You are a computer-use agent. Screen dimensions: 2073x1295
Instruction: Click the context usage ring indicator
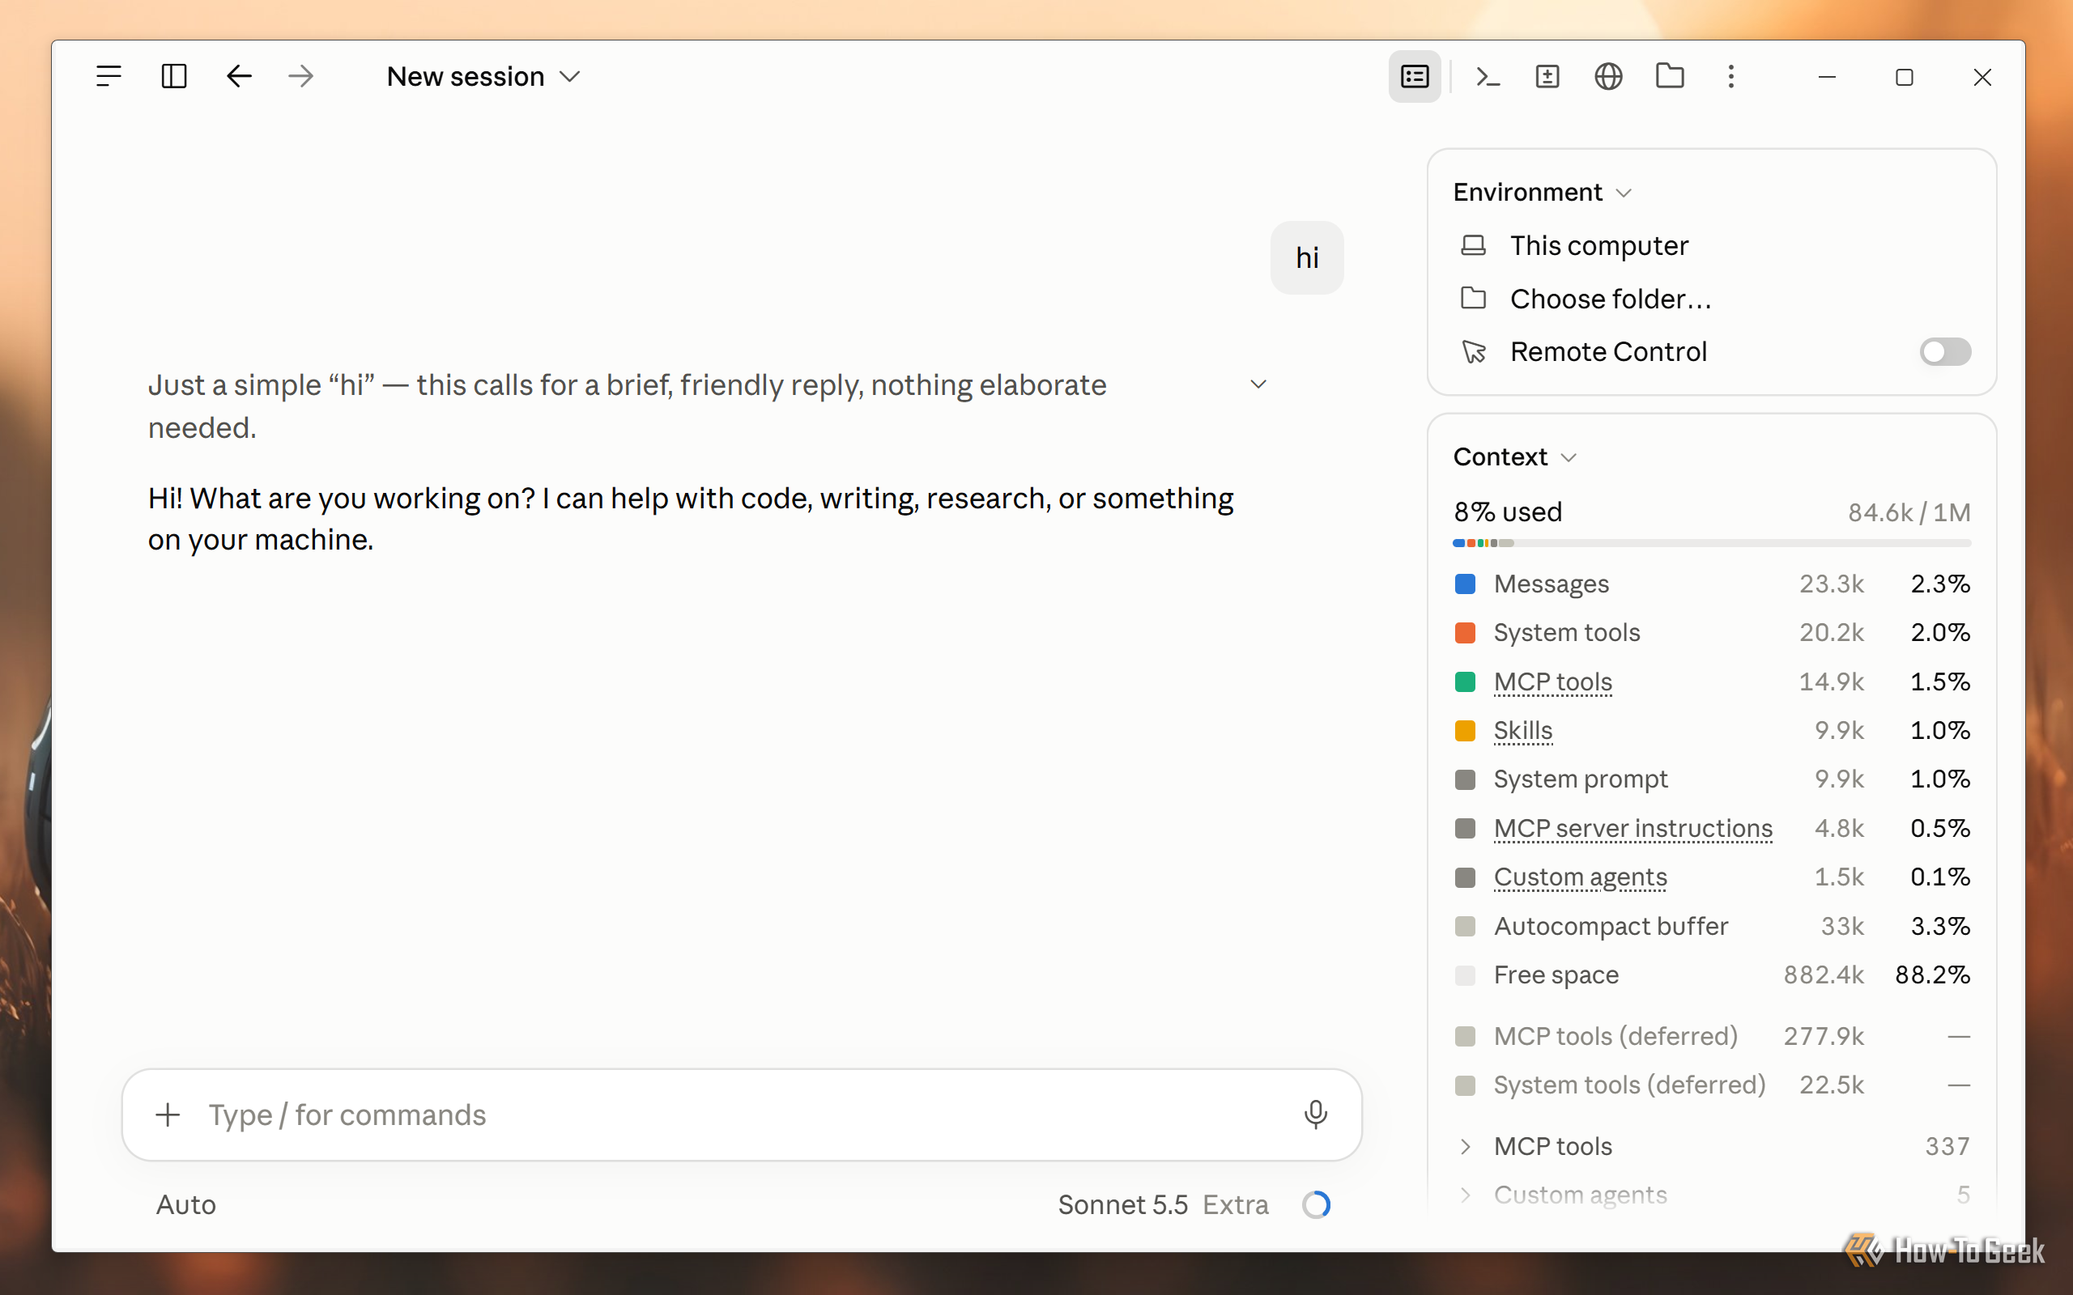point(1316,1204)
